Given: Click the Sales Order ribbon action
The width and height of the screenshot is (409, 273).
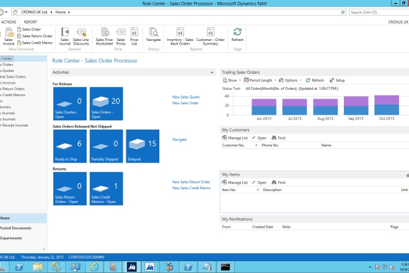Looking at the screenshot, I should tap(29, 30).
